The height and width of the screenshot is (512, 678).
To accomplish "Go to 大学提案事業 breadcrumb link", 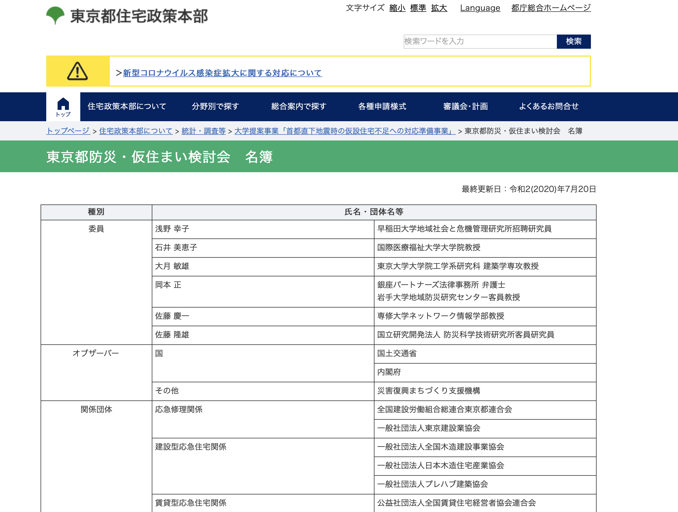I will 345,131.
